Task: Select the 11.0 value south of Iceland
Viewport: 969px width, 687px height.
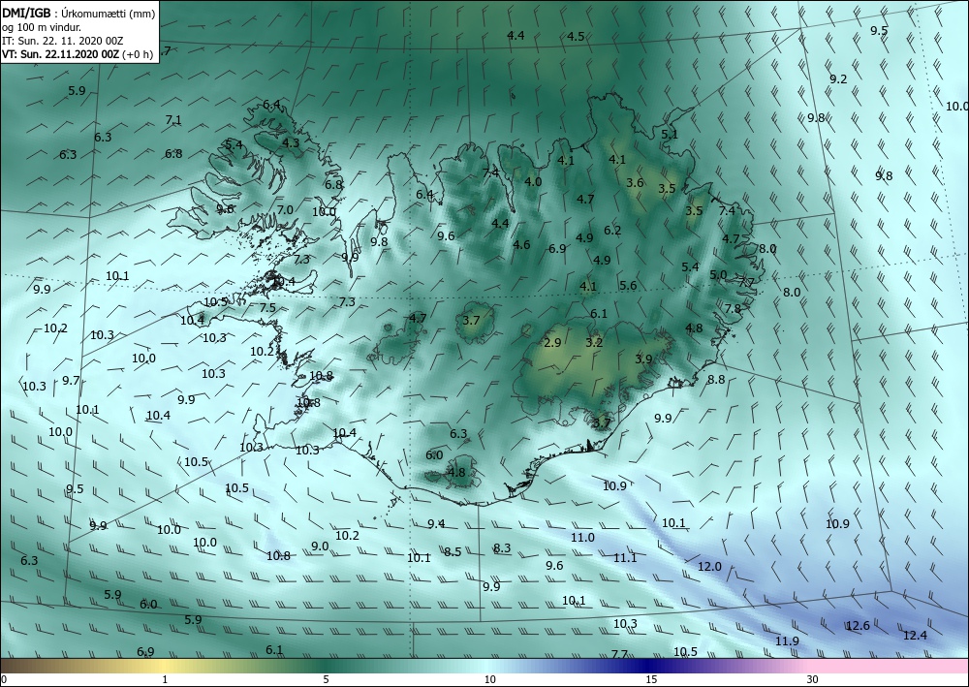Action: 582,538
